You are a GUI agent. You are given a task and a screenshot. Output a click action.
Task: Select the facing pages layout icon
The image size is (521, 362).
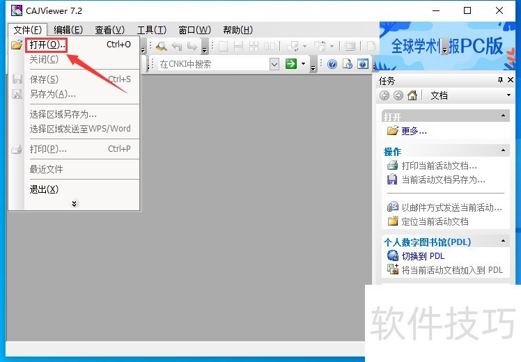pos(270,46)
